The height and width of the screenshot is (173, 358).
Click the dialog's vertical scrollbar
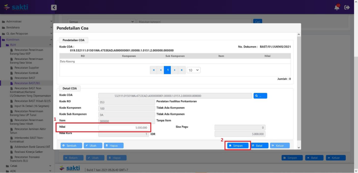pos(298,90)
